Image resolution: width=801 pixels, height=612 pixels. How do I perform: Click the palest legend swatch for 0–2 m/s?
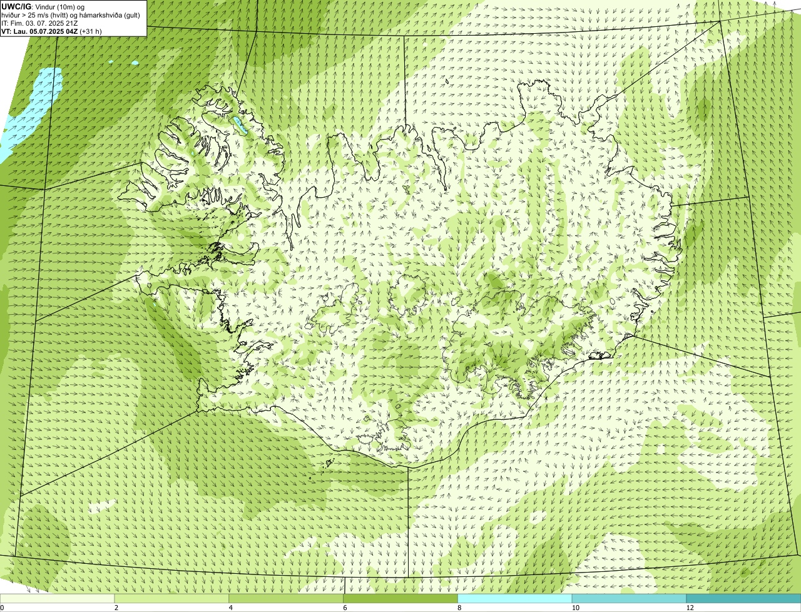point(58,599)
